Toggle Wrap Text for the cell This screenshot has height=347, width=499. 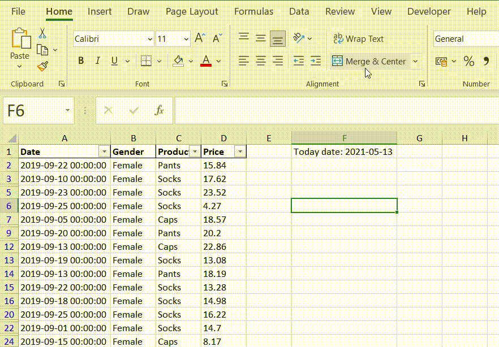point(358,39)
